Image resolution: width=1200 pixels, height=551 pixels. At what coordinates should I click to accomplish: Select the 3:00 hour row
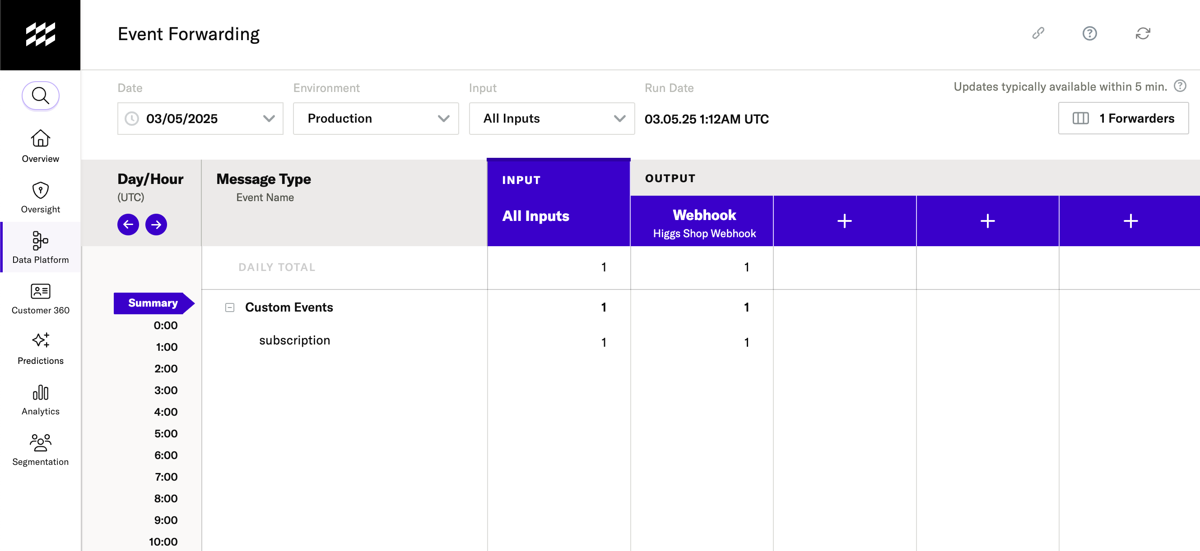pyautogui.click(x=166, y=390)
